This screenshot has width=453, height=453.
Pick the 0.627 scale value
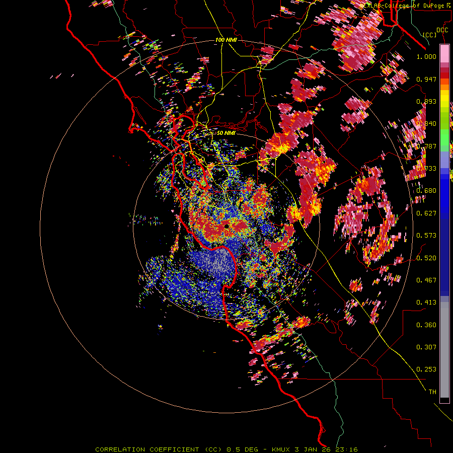coord(426,213)
